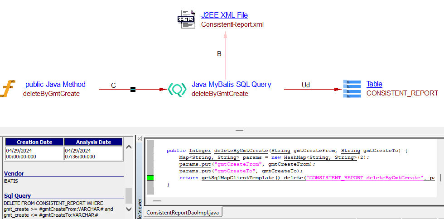This screenshot has width=444, height=219.
Task: Open the J2EE XML File link
Action: point(224,15)
